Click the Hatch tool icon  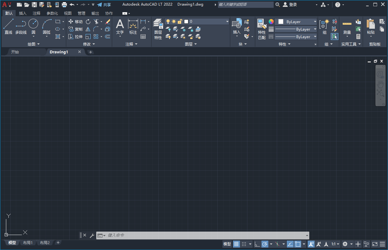58,37
